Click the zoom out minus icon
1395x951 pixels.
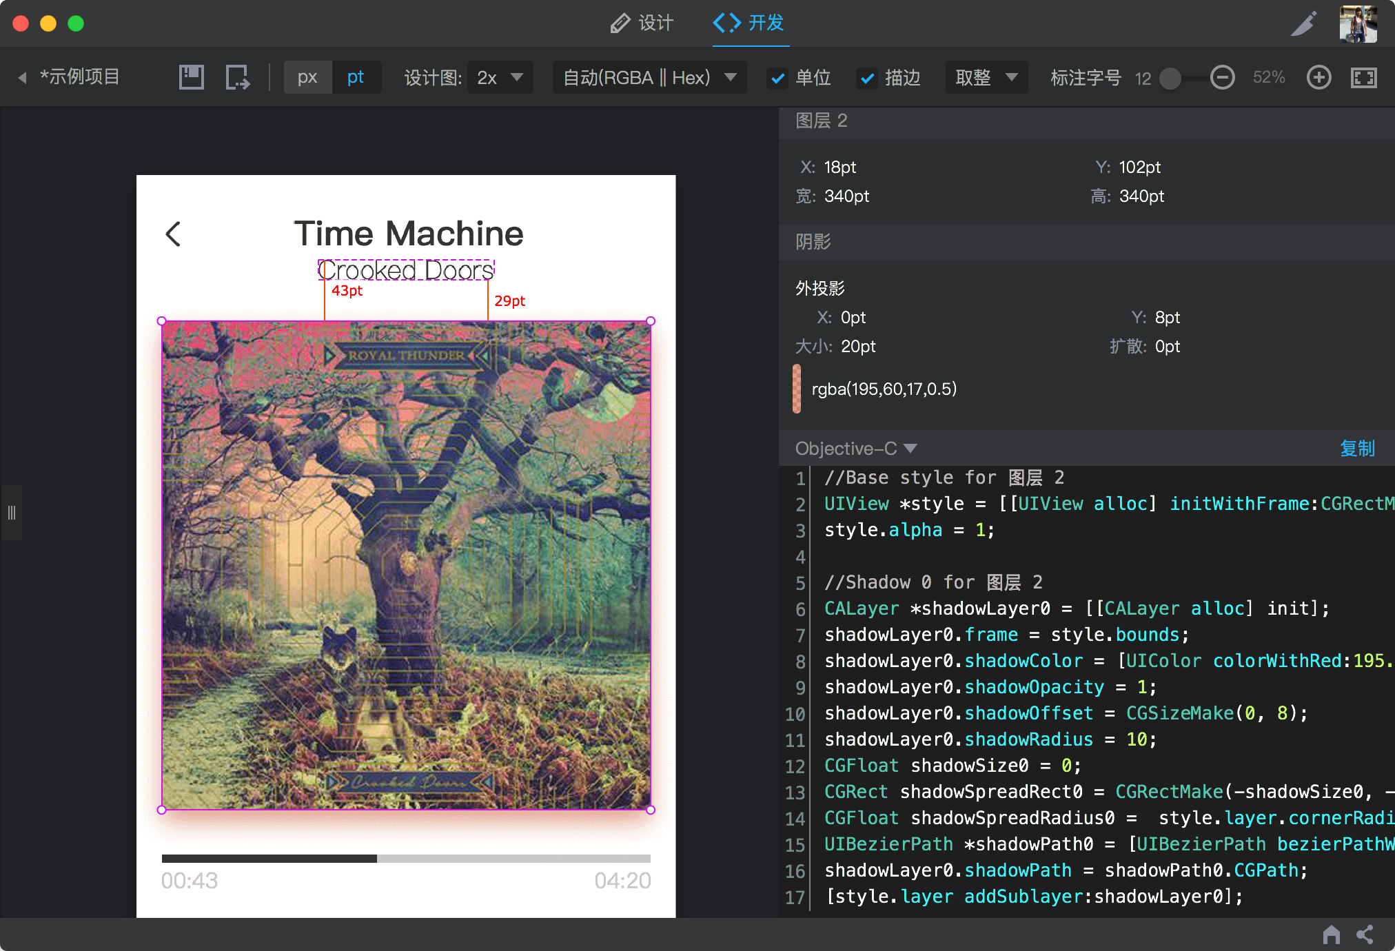[1222, 77]
